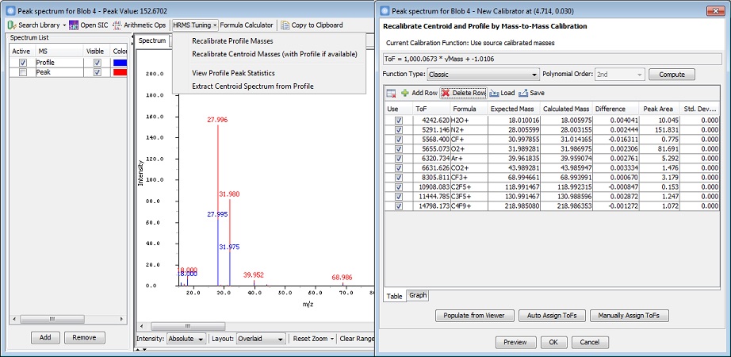Switch to the Graph tab
The width and height of the screenshot is (731, 357).
click(x=418, y=295)
